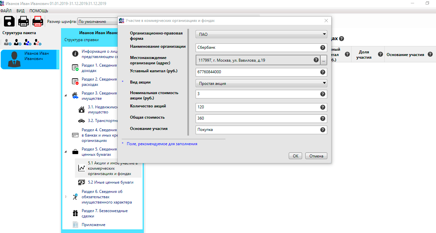Open Раздел 4 bank accounts section
Screen dimensions: 436x233
pos(99,135)
